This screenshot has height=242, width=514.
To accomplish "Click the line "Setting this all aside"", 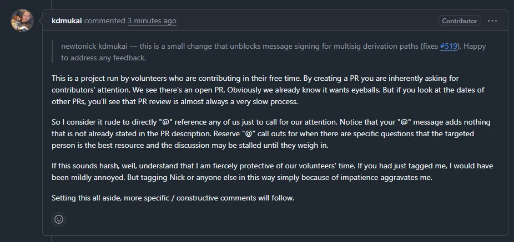I will point(172,198).
